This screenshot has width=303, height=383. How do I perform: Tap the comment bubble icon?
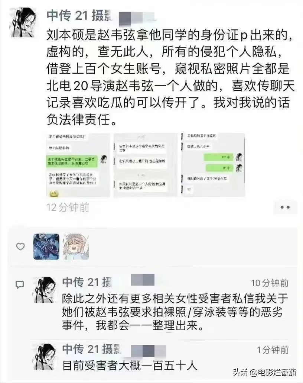point(20,284)
